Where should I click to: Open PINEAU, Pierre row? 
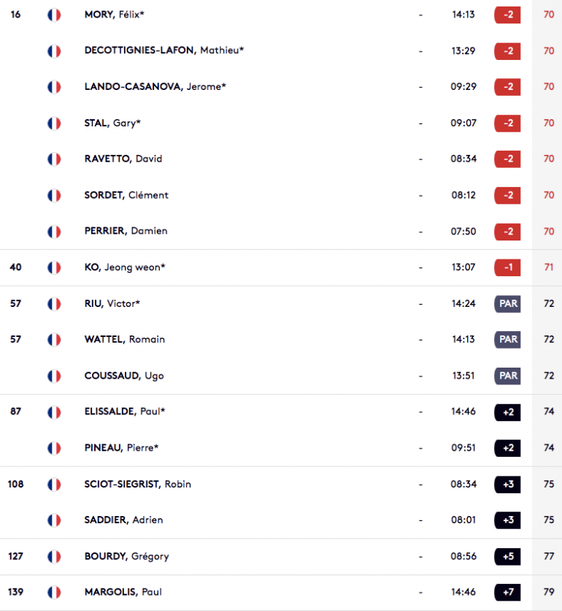(x=281, y=448)
